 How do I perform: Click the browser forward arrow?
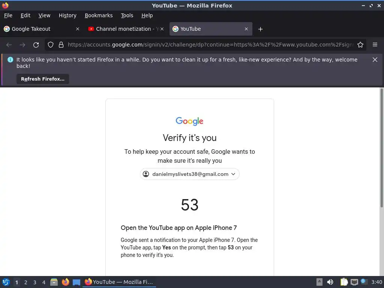click(22, 45)
